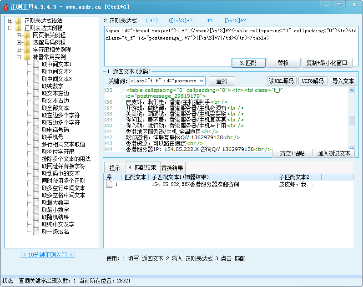Click the document icon beside 取右边多个字符
This screenshot has width=363, height=287.
coord(36,122)
